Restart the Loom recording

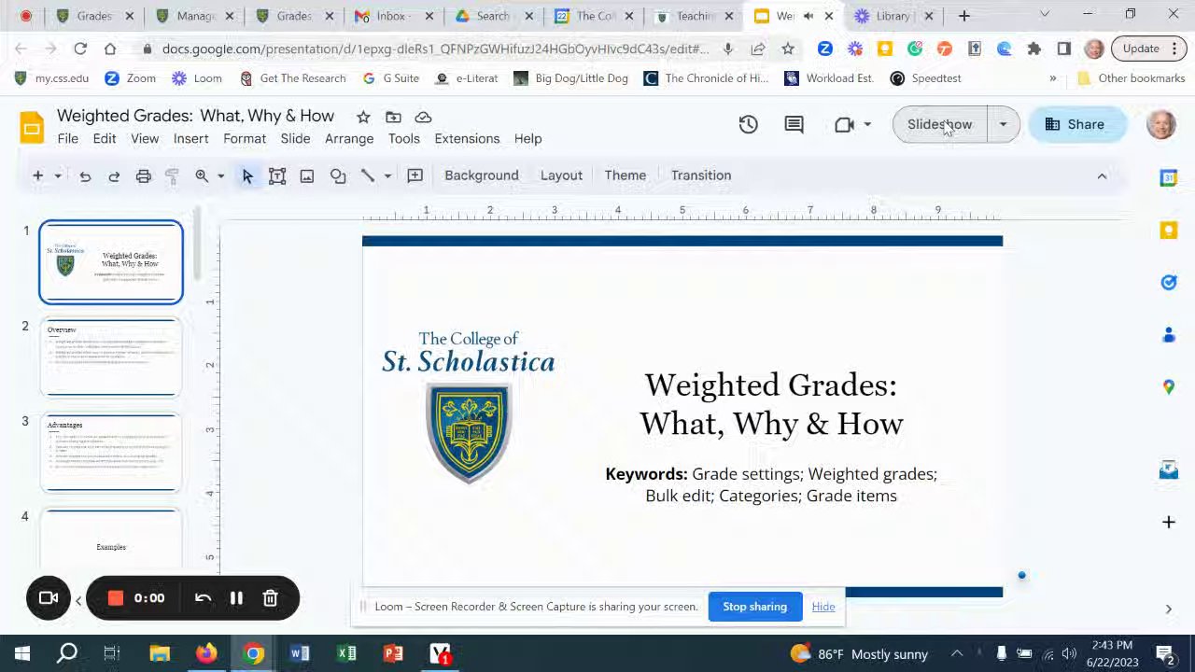click(204, 598)
